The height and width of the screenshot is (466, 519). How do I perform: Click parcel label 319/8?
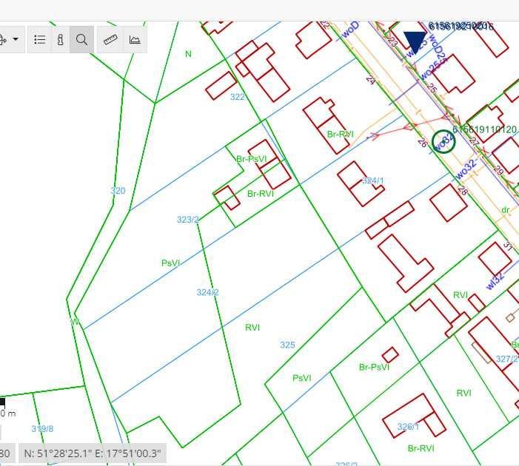[x=42, y=428]
